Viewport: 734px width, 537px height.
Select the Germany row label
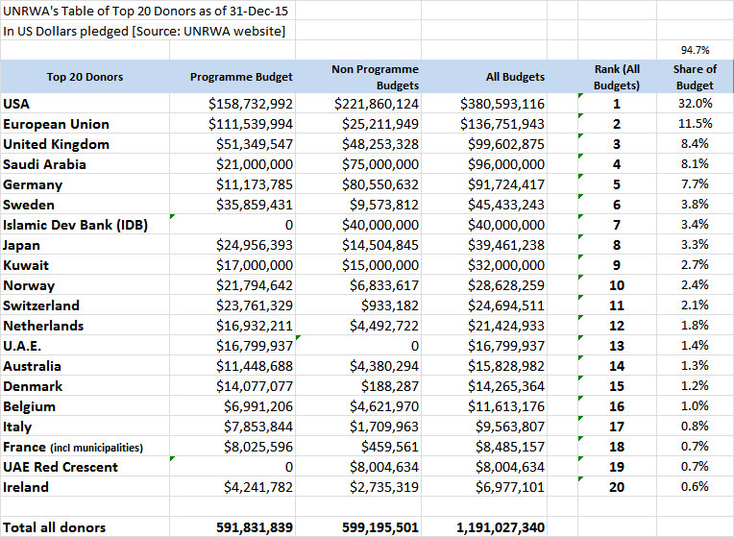pyautogui.click(x=85, y=184)
